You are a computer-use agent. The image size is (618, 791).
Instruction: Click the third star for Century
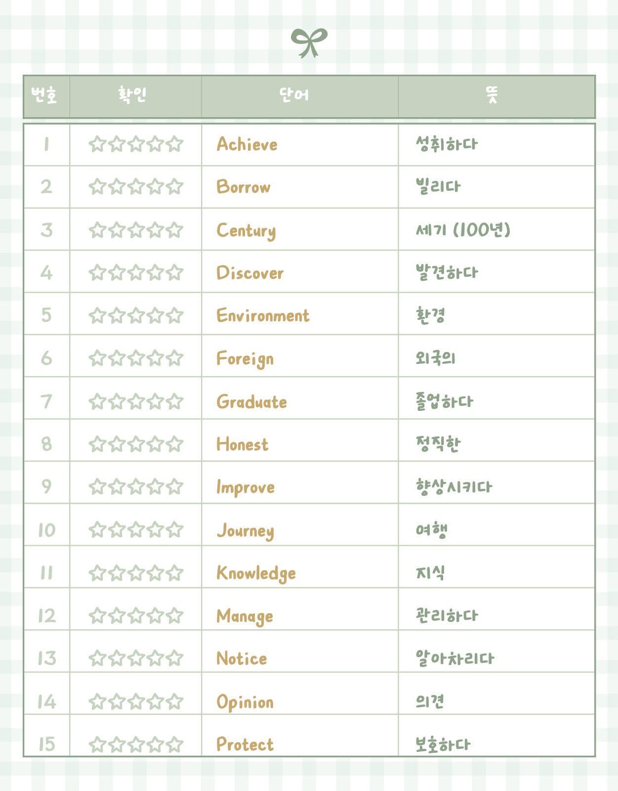click(x=136, y=230)
